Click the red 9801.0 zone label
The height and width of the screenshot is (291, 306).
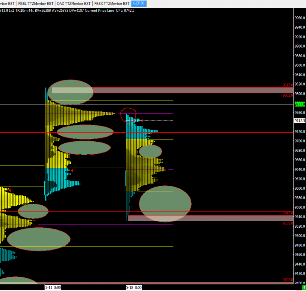coord(288,95)
